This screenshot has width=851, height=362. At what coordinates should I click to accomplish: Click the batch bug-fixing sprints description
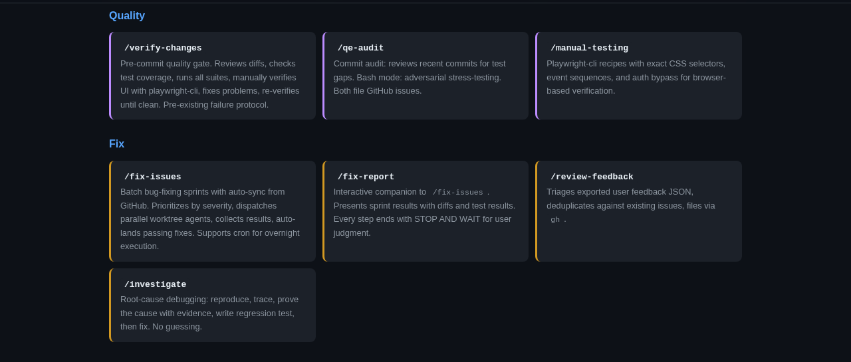point(209,219)
